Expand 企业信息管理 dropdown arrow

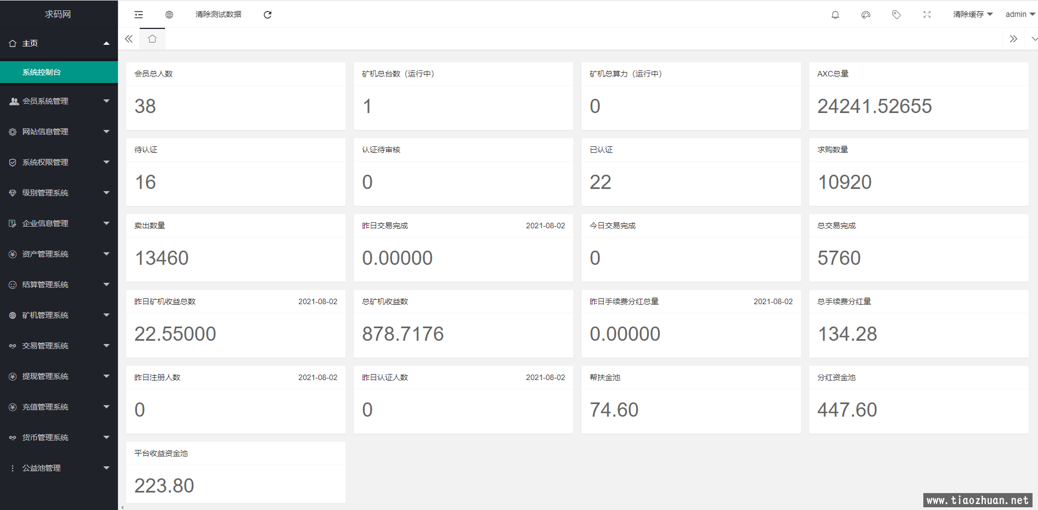point(106,223)
